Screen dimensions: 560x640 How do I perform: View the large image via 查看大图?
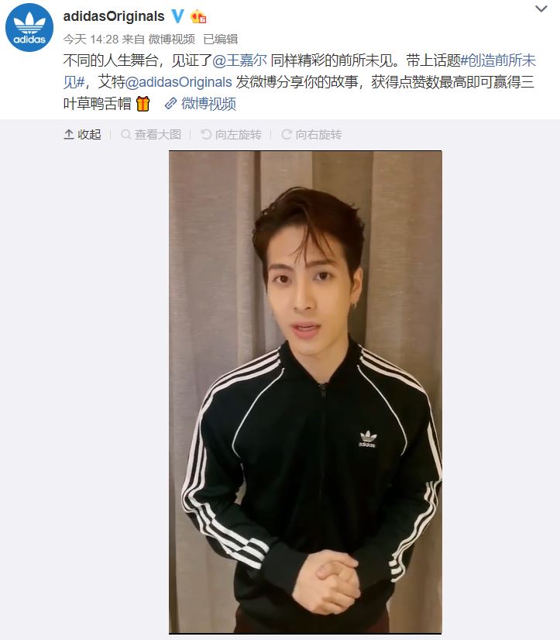click(158, 134)
